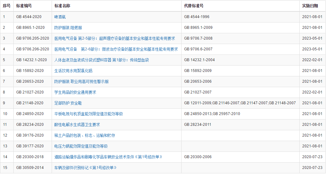Open the 道路运输爆炸品 车辆安全技术条件 link
Viewport: 326px width, 174px height.
point(108,157)
